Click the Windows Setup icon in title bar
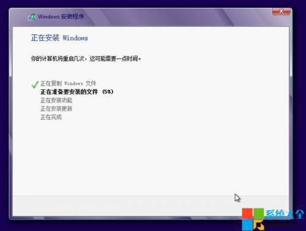Viewport: 306px width, 231px height. click(32, 17)
